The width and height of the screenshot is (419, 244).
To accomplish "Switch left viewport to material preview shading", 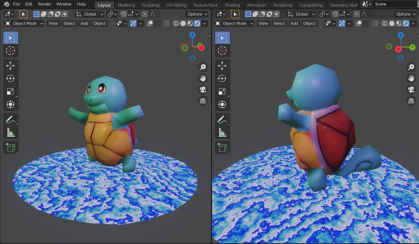I will pyautogui.click(x=190, y=23).
